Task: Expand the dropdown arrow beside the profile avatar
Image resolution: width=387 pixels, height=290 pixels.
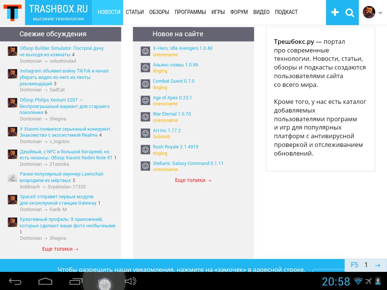Action: 380,13
